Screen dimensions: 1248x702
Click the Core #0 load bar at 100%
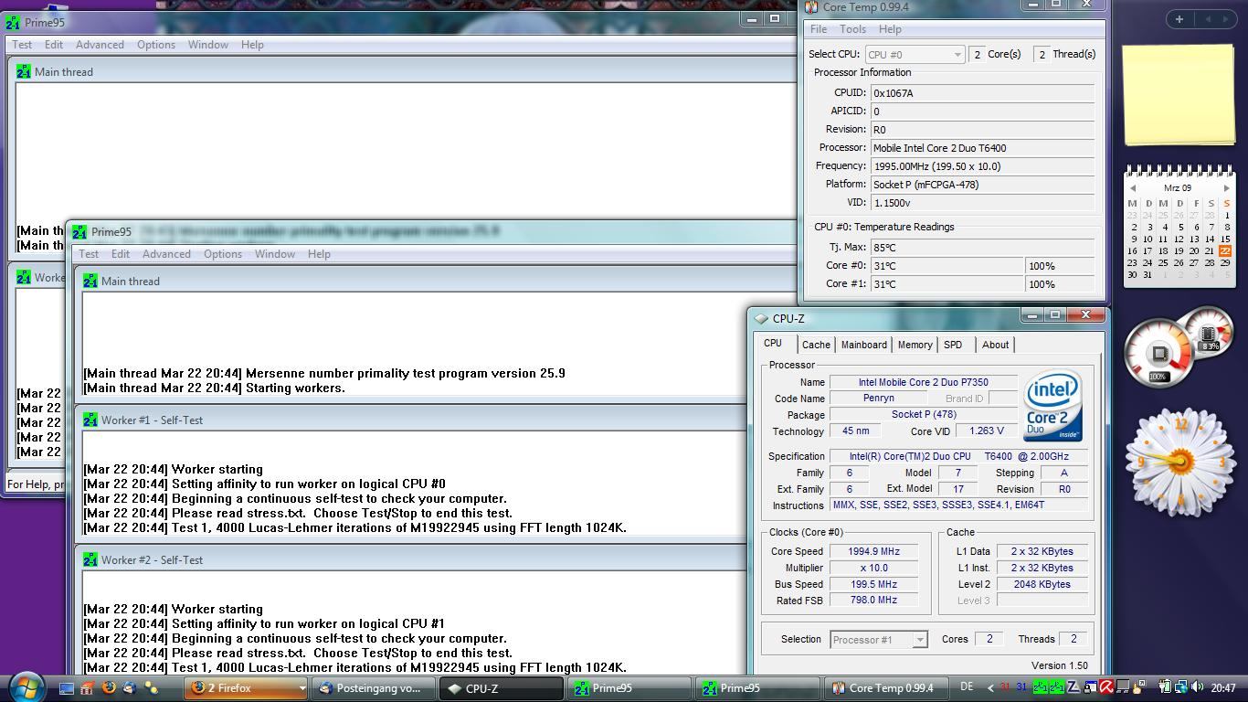pos(1060,266)
